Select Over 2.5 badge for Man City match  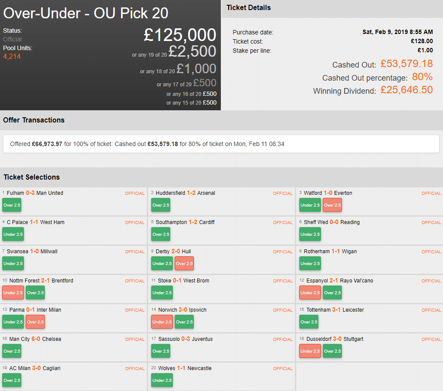pyautogui.click(x=12, y=351)
